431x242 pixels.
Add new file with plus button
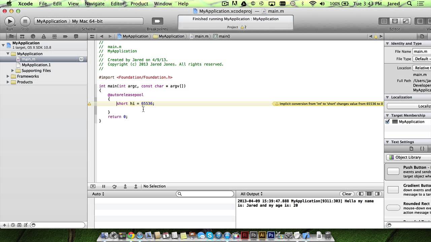pyautogui.click(x=4, y=225)
